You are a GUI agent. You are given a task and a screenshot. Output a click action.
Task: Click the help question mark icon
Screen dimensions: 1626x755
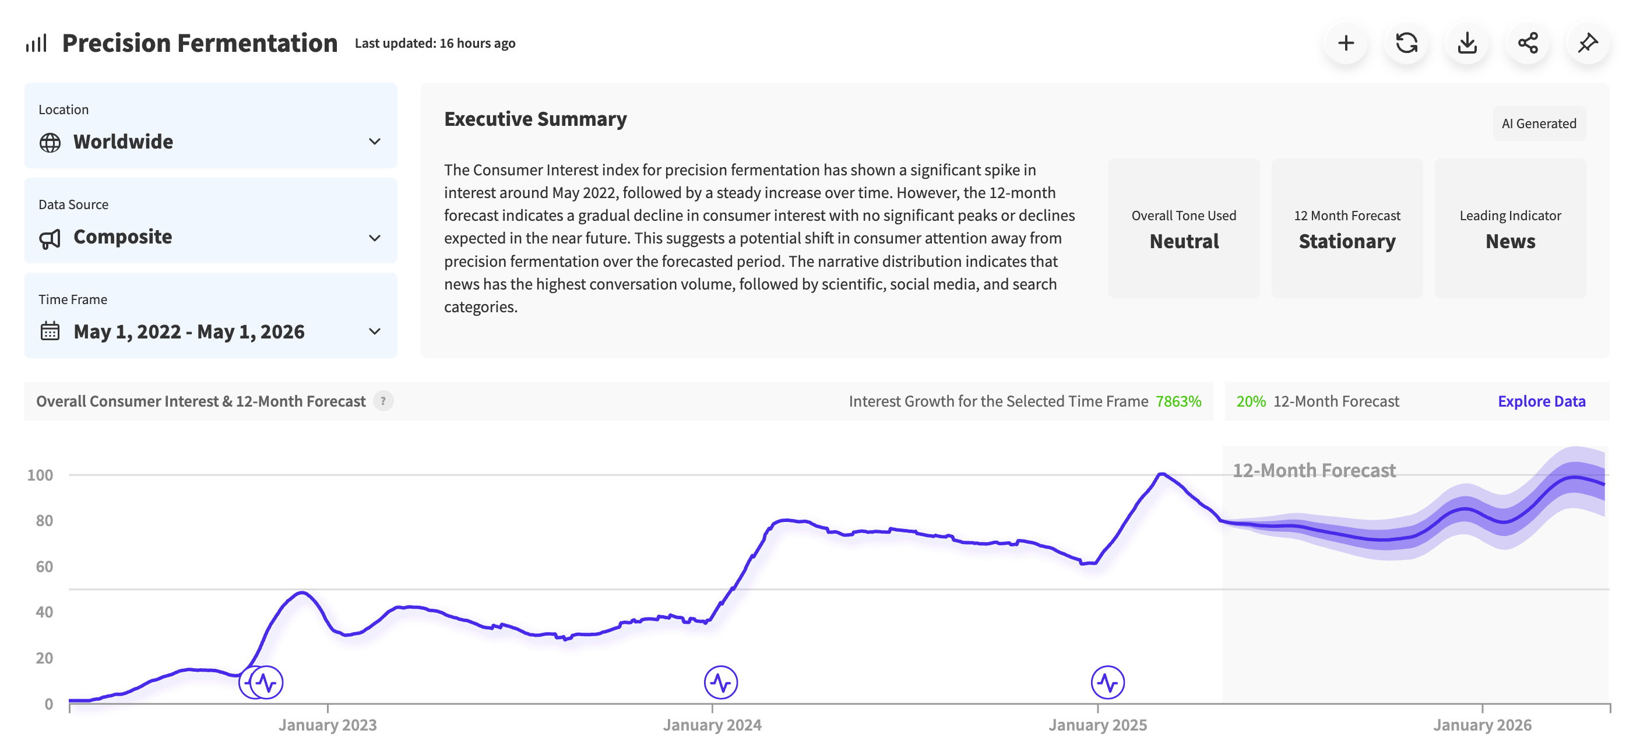coord(383,401)
